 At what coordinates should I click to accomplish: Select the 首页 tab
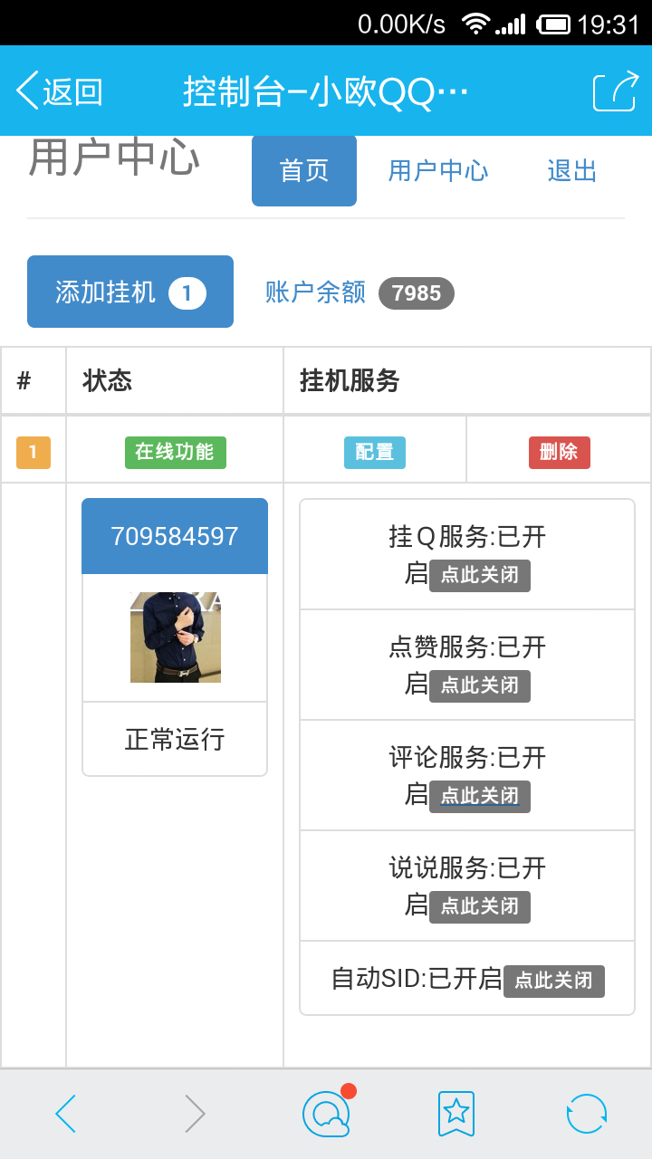[x=304, y=171]
